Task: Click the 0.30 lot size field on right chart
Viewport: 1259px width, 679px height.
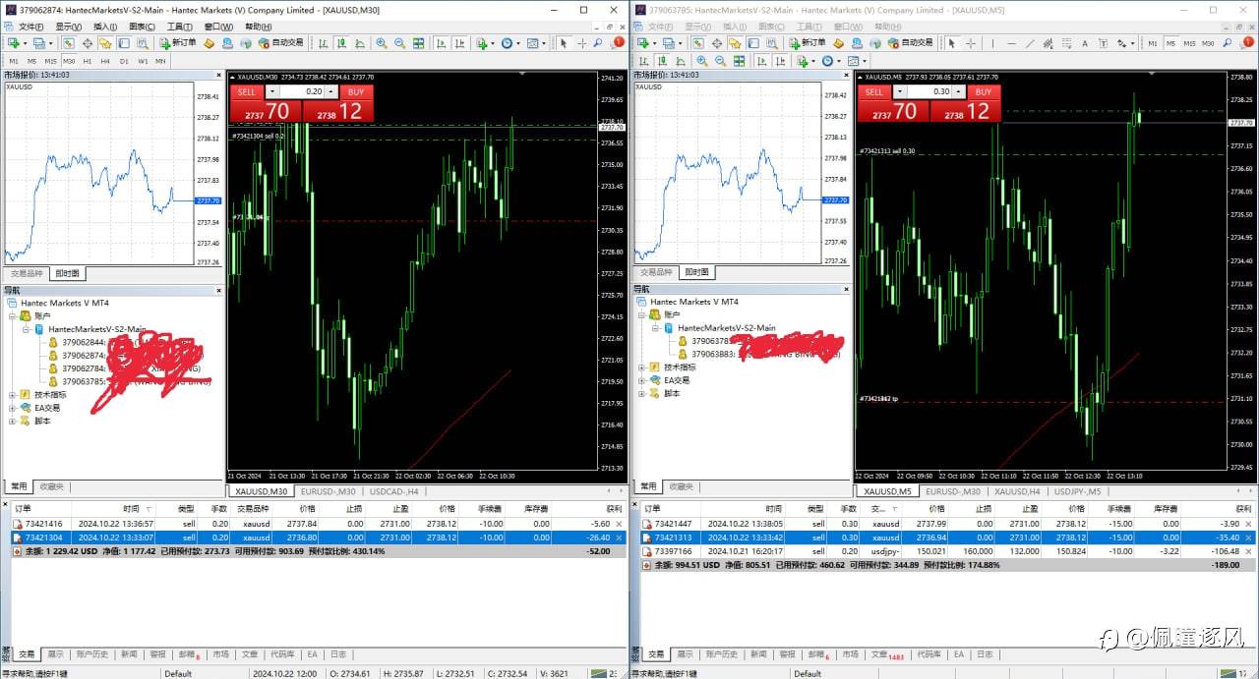Action: [941, 91]
